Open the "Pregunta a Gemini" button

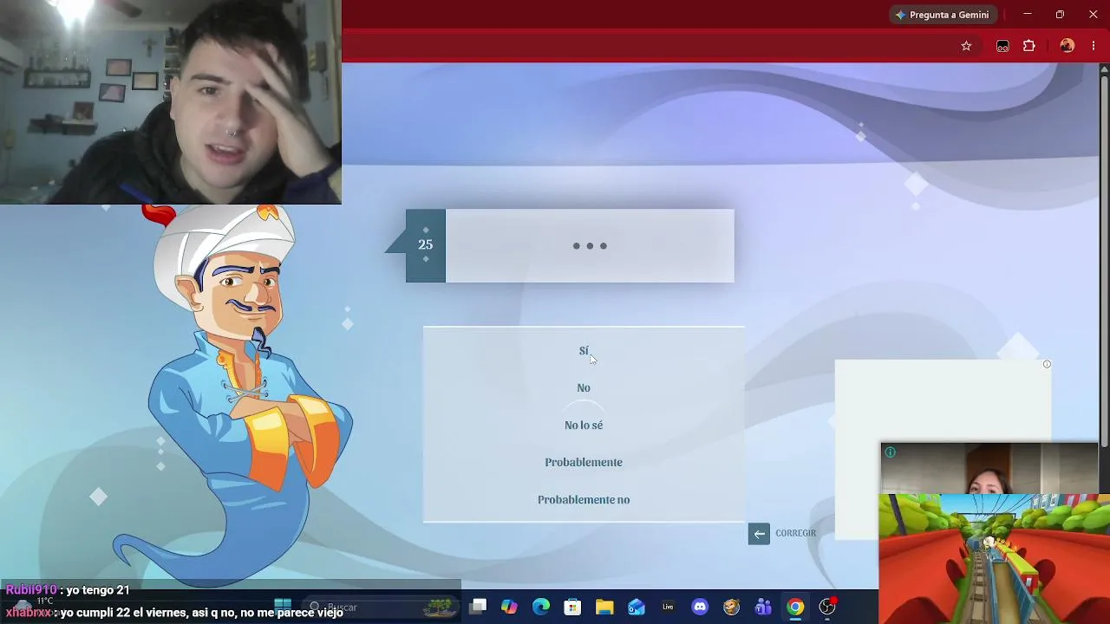pos(943,15)
